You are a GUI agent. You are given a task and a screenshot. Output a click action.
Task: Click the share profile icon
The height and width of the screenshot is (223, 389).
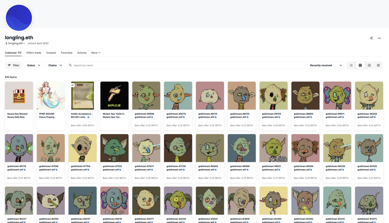pyautogui.click(x=371, y=38)
